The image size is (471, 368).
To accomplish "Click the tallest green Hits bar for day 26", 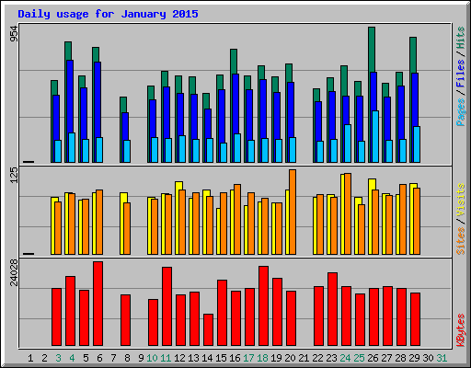I will [x=372, y=50].
